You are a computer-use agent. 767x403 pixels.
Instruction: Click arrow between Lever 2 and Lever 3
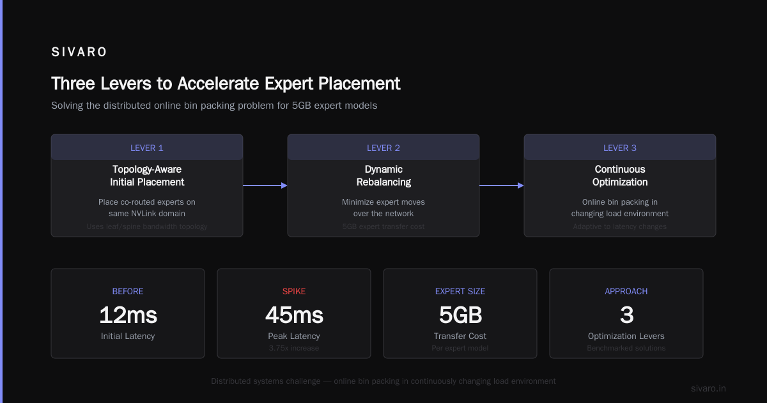502,186
